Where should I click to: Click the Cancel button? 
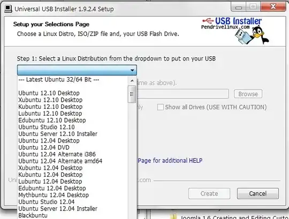257,193
